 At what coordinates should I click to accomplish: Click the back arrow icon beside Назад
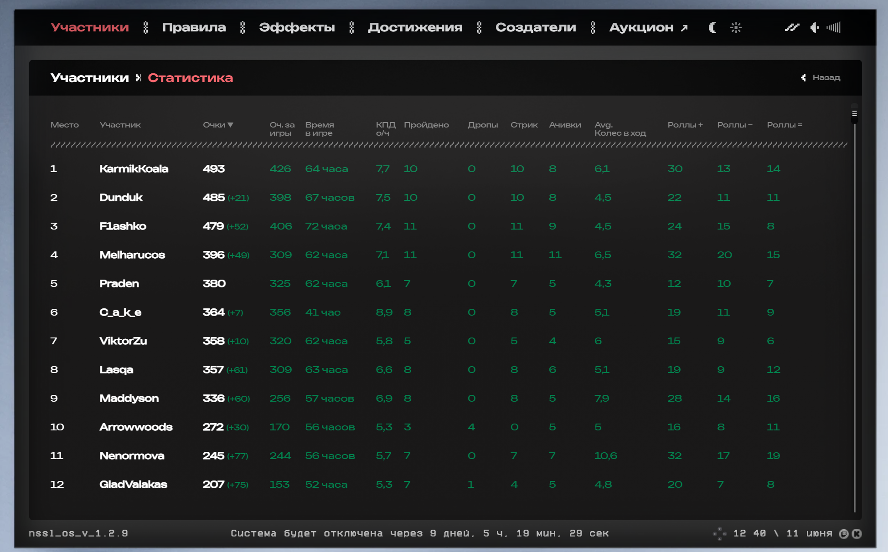[804, 78]
